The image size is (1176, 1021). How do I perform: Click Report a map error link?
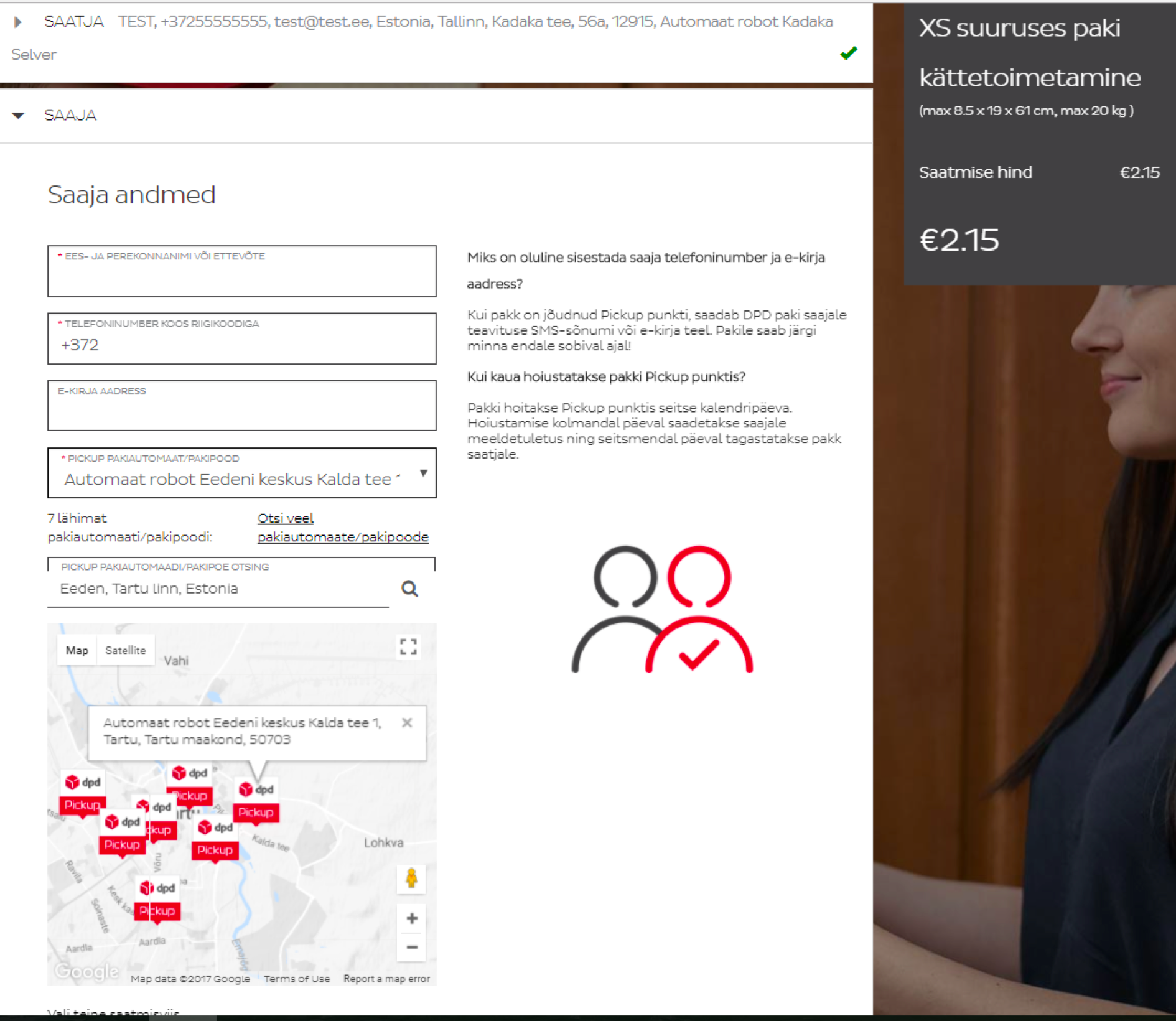pyautogui.click(x=386, y=979)
